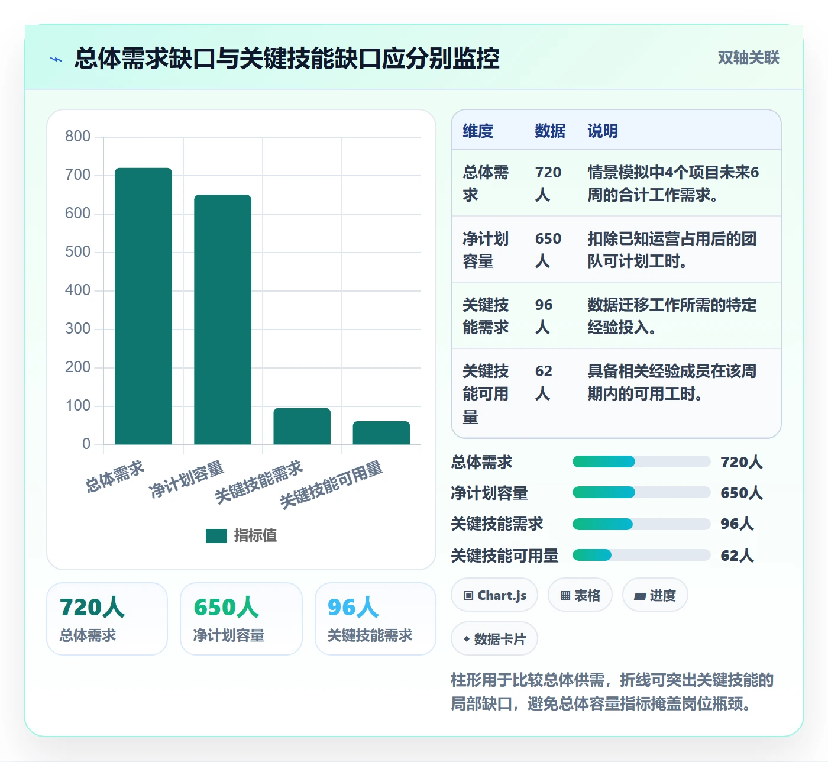828x762 pixels.
Task: Click the 关键技能需求 x-axis label under the chart
Action: tap(258, 482)
